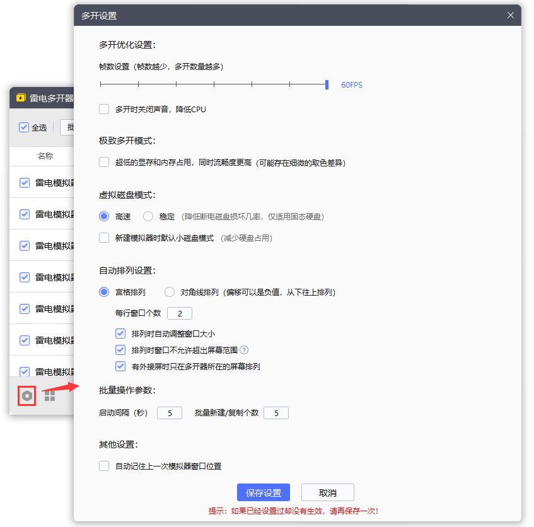Image resolution: width=534 pixels, height=527 pixels.
Task: Click the FPS slider handle at 60FPS
Action: [327, 84]
